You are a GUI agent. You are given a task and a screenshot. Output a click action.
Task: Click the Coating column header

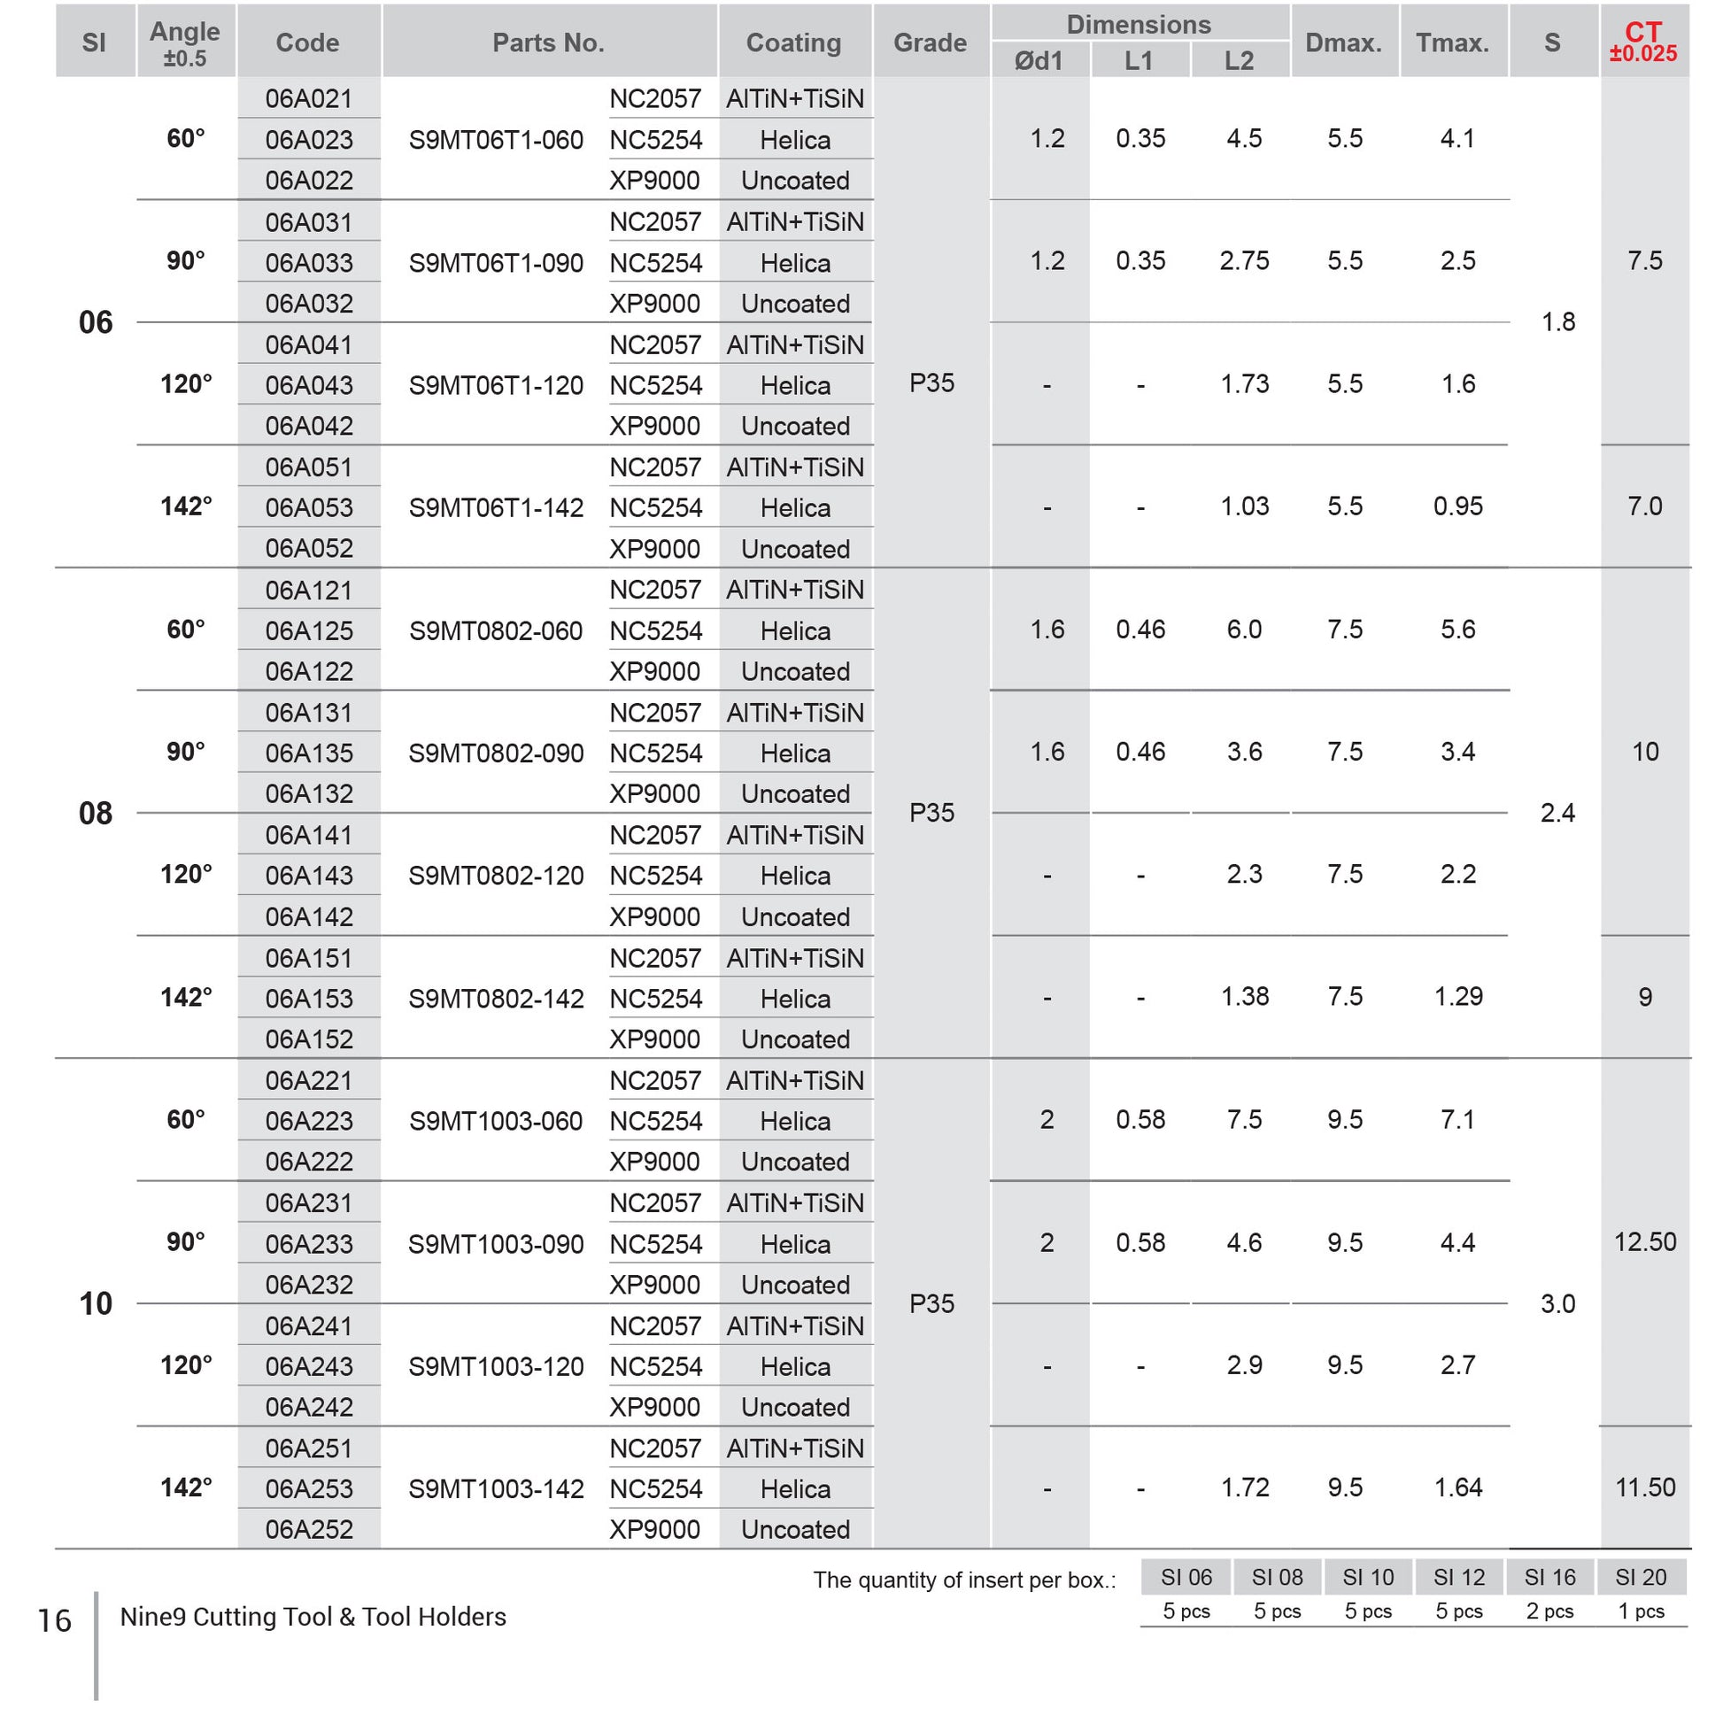pos(793,42)
